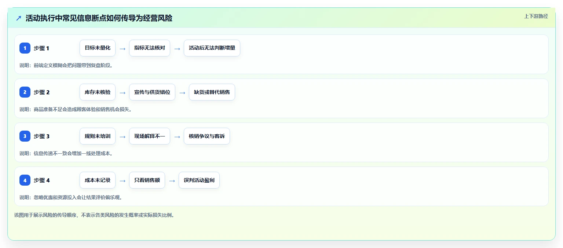563x248 pixels.
Task: Click the note 商品准备不足会造成顾客体验和销售机会损失
Action: point(76,109)
